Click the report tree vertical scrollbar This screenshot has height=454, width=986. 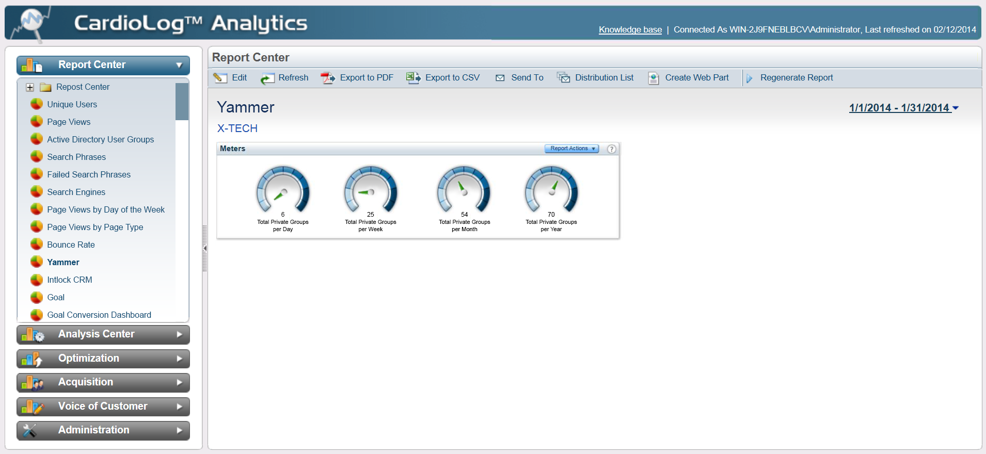coord(182,102)
